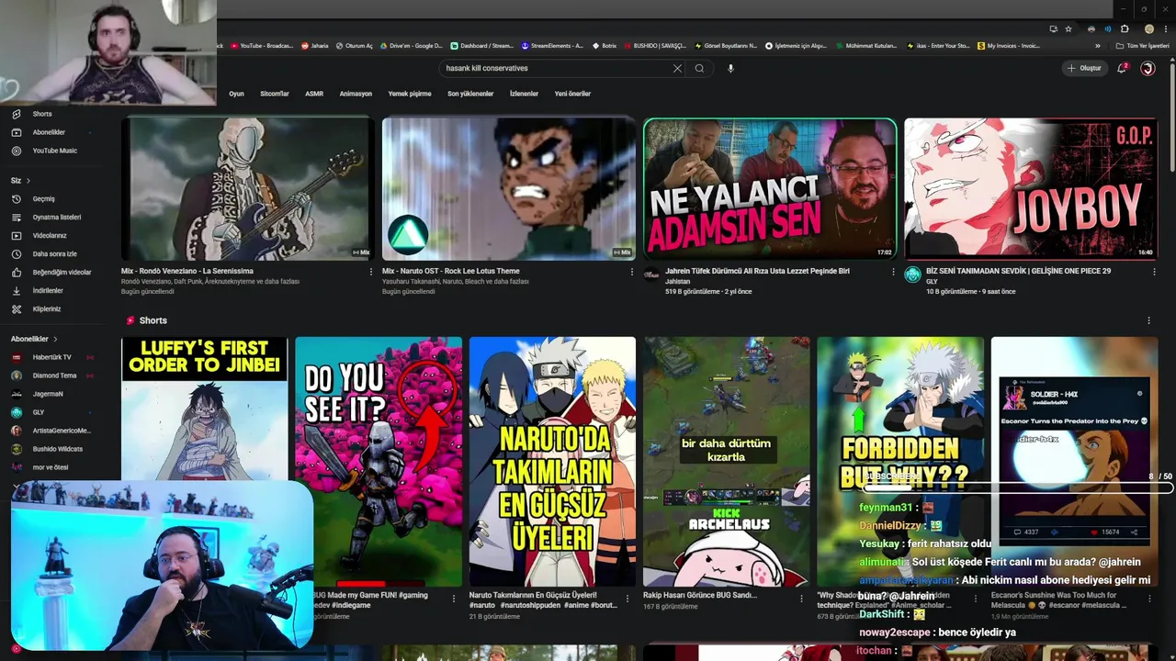Play the JOYBOY One Piece video

coord(1031,189)
